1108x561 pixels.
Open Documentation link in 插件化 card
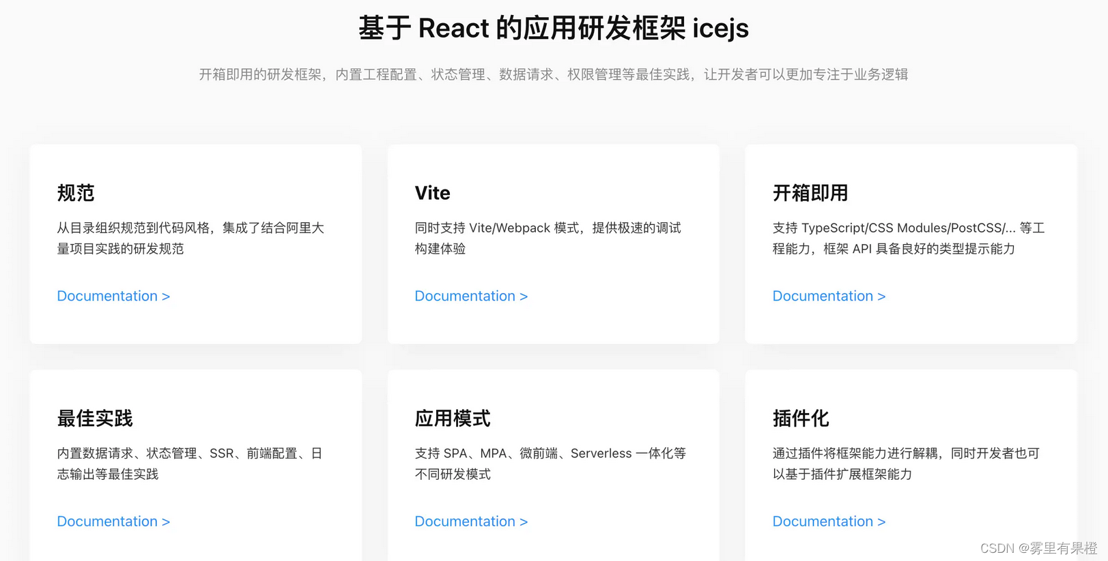coord(829,521)
